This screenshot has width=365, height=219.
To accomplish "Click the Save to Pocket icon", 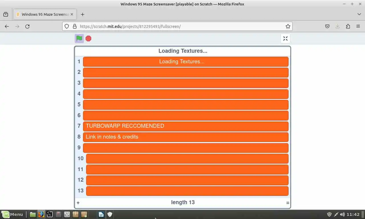I will coord(327,26).
